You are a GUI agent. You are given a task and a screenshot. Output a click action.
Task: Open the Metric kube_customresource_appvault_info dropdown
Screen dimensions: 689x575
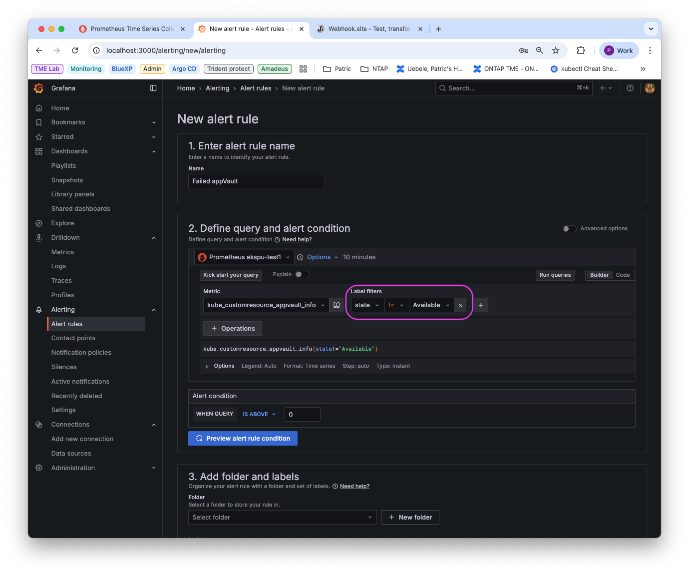[x=266, y=305]
